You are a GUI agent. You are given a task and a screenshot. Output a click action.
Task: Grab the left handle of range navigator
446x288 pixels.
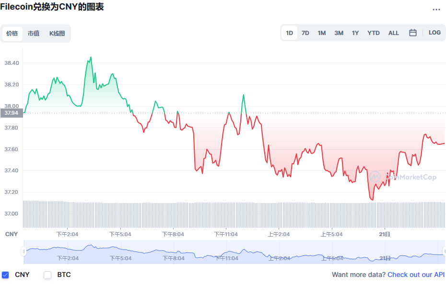click(23, 252)
